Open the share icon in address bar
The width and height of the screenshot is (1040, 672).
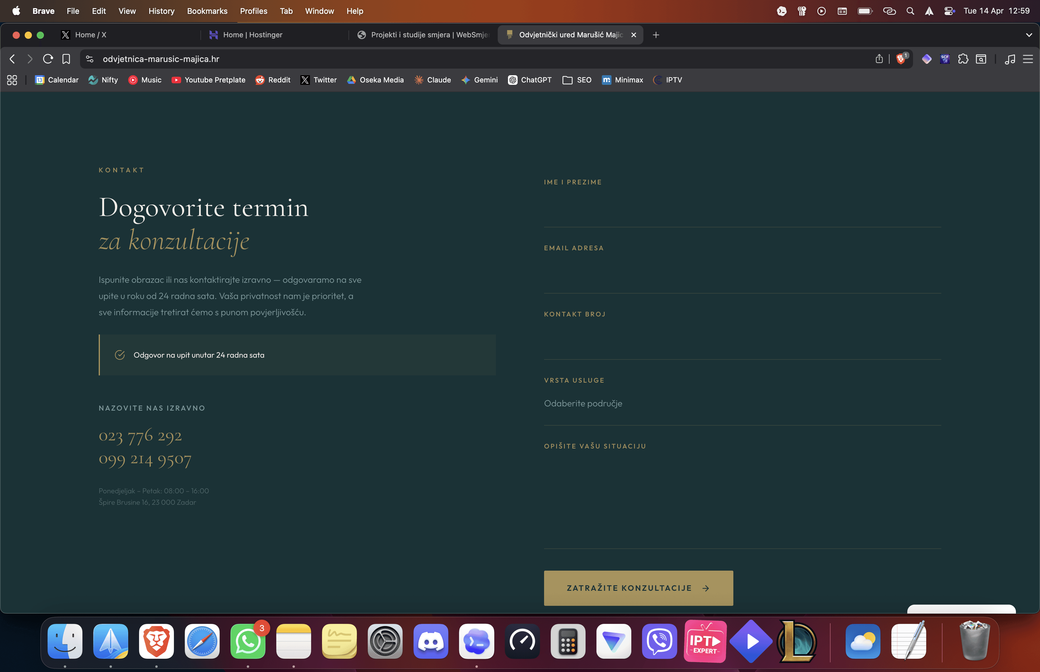(879, 59)
